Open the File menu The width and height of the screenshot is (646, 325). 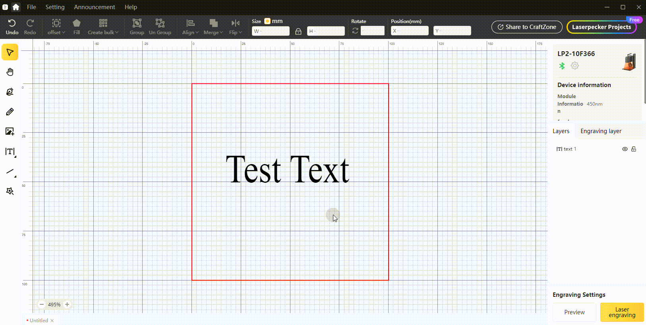click(31, 7)
